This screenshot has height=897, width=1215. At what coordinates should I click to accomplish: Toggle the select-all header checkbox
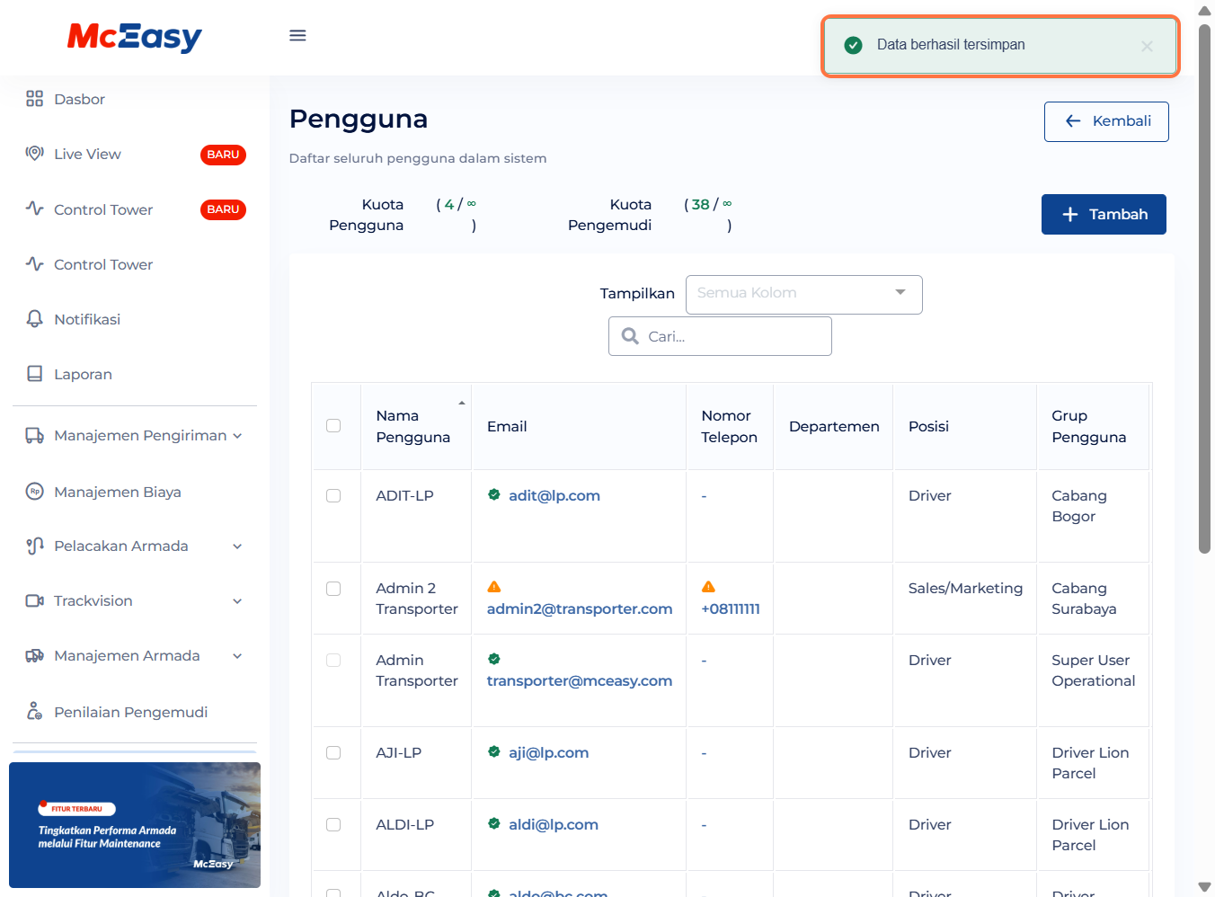(x=333, y=426)
